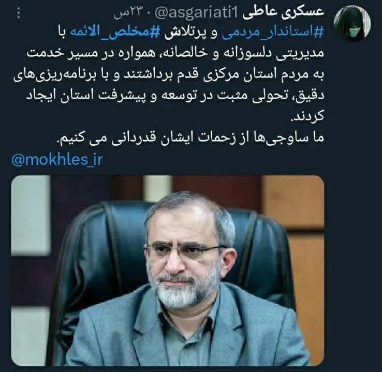Image resolution: width=382 pixels, height=372 pixels.
Task: Open the attached photo of the man
Action: pos(168,270)
